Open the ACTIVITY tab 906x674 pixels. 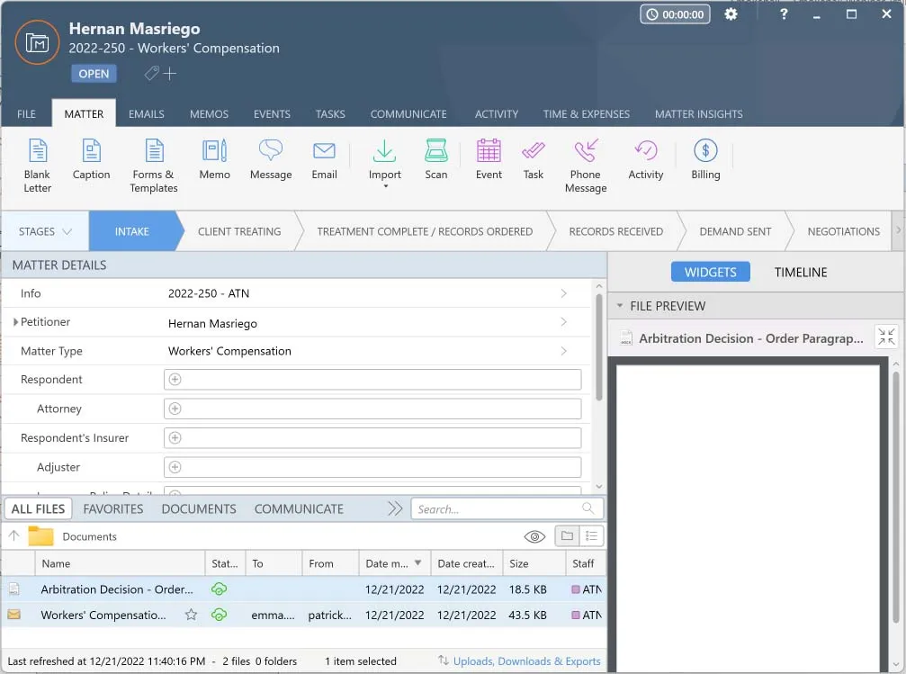497,114
